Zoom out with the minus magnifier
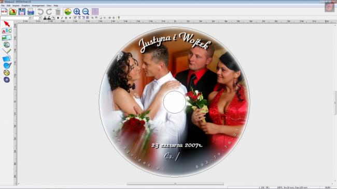Viewport: 337px width, 189px height. click(x=86, y=11)
